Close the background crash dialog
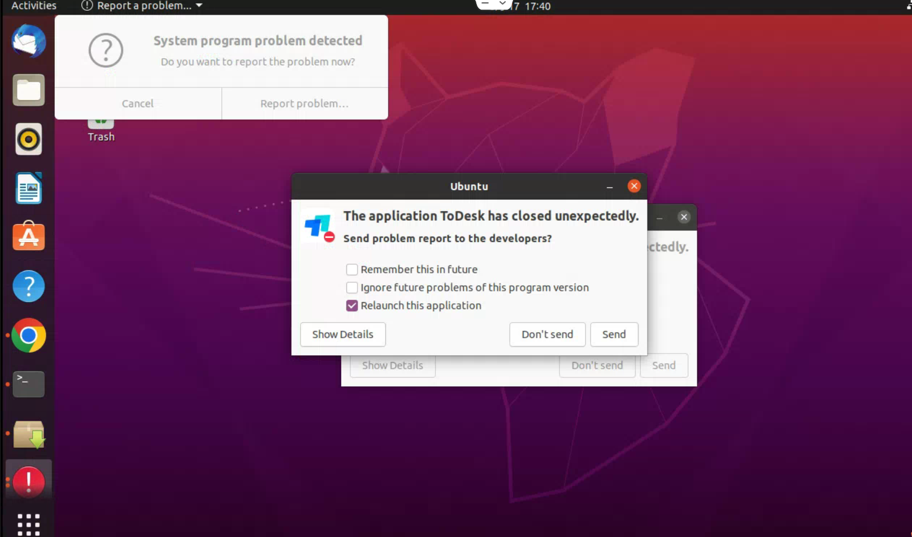Image resolution: width=912 pixels, height=537 pixels. pyautogui.click(x=684, y=217)
